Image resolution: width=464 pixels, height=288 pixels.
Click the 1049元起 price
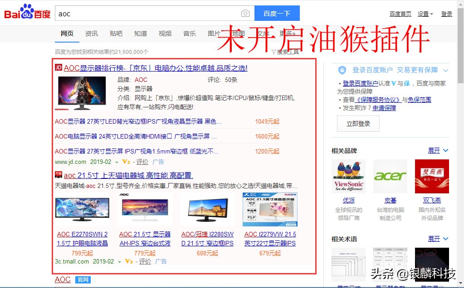(267, 121)
